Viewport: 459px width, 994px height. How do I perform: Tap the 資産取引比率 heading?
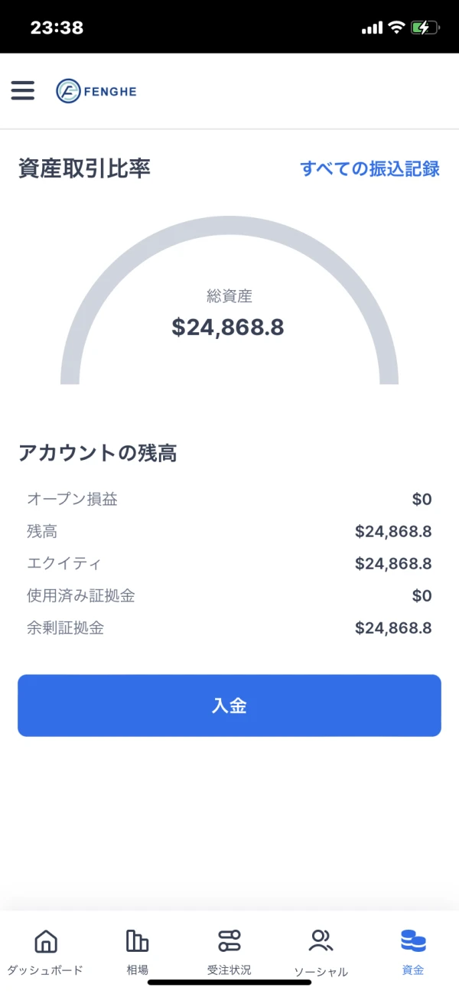point(84,168)
